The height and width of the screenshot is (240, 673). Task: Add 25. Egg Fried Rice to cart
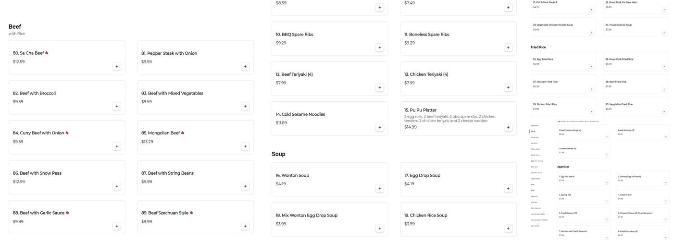[x=592, y=67]
